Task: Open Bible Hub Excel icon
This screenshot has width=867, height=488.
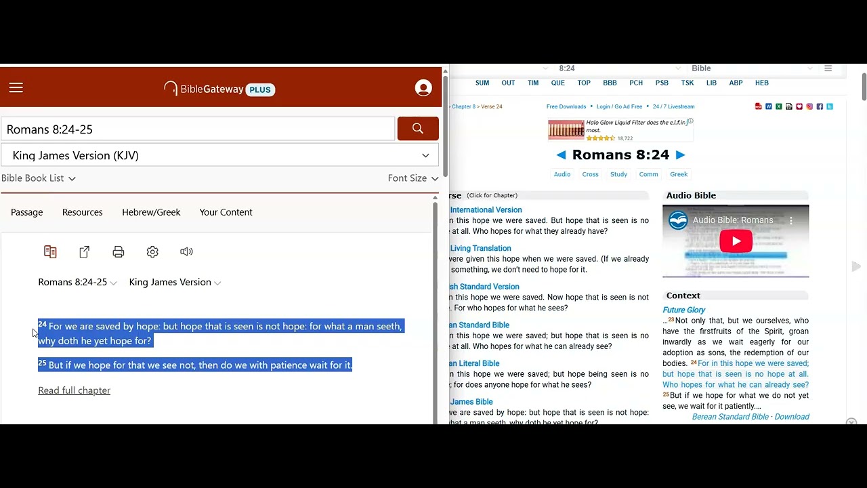Action: click(779, 106)
